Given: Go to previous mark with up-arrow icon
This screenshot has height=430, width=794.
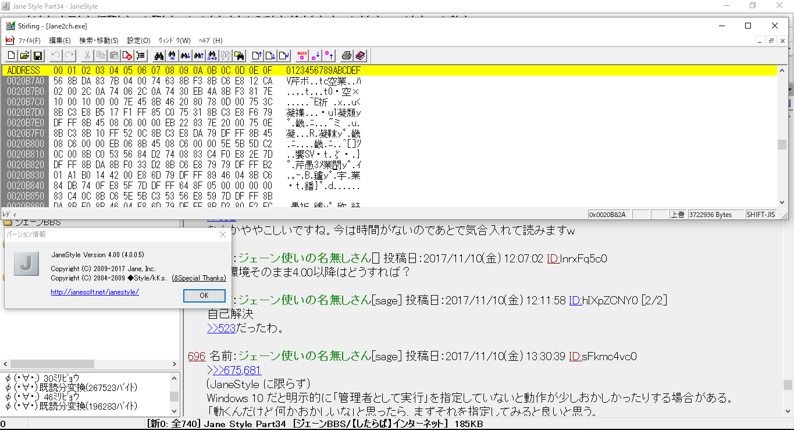Looking at the screenshot, I should pos(329,55).
